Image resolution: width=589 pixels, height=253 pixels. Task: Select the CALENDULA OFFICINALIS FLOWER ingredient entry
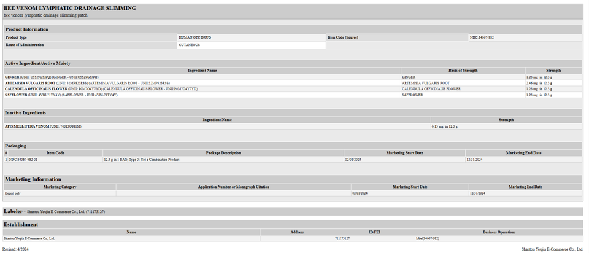[x=36, y=89]
